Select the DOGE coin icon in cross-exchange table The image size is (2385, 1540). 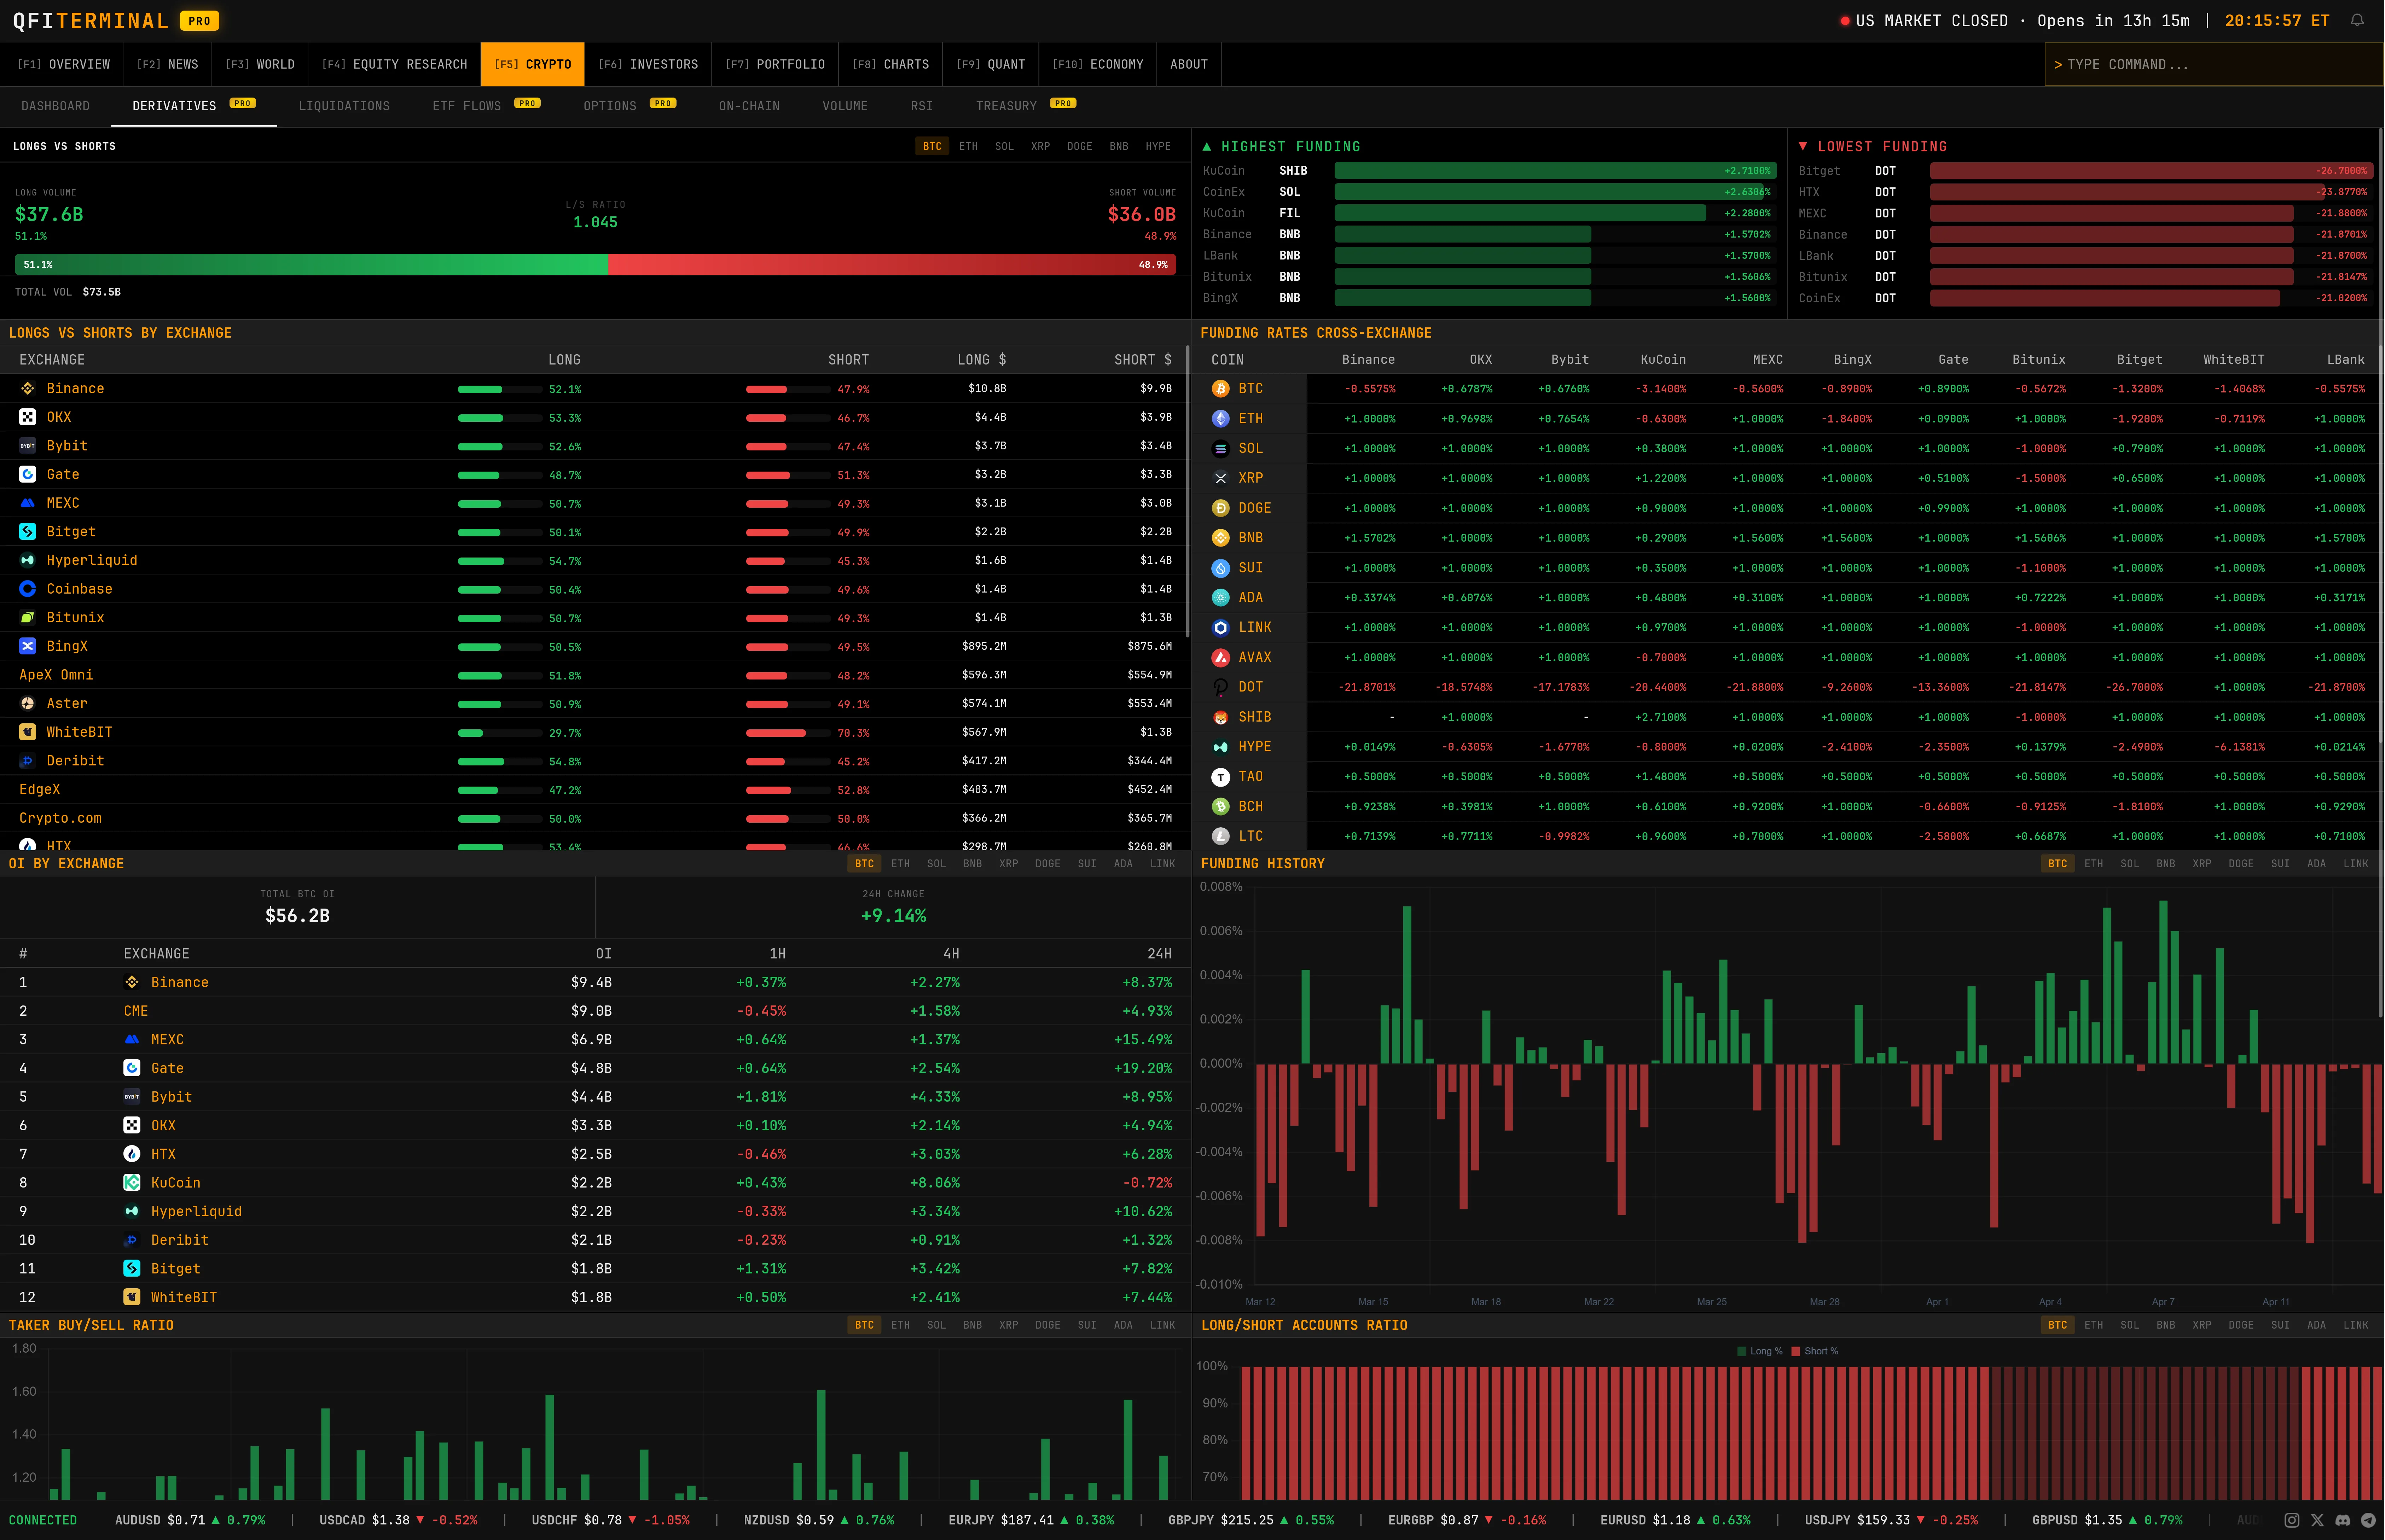(1221, 508)
